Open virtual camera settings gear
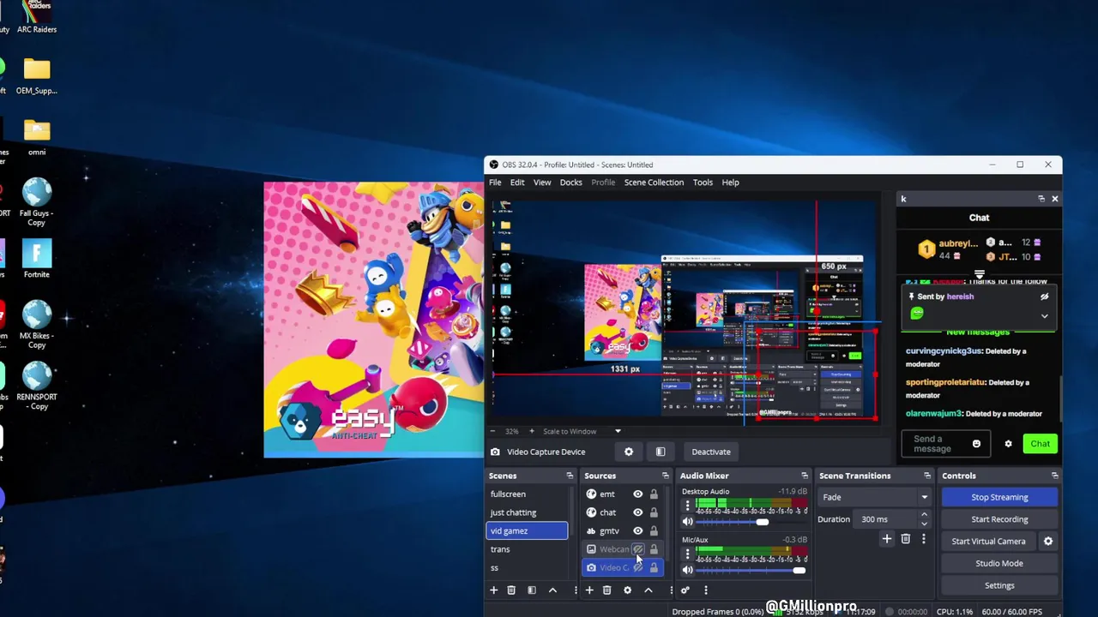 point(1047,541)
